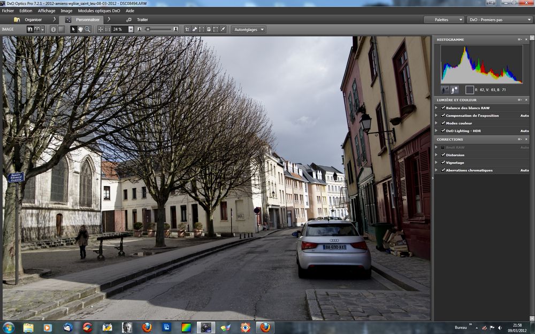
Task: Click the thumbnail zoom slider handle
Action: 148,29
